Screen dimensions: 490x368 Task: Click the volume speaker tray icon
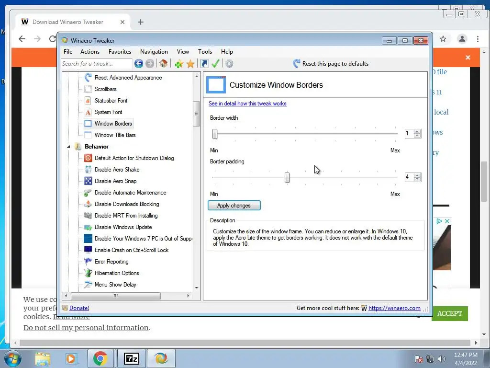pyautogui.click(x=442, y=359)
